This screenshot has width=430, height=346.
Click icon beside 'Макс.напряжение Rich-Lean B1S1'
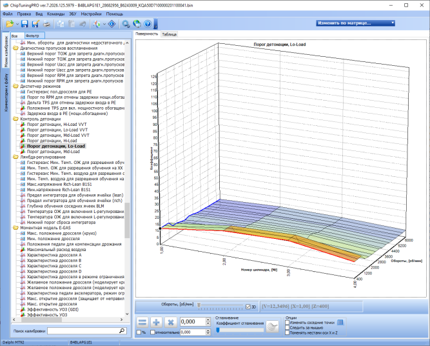(x=23, y=184)
